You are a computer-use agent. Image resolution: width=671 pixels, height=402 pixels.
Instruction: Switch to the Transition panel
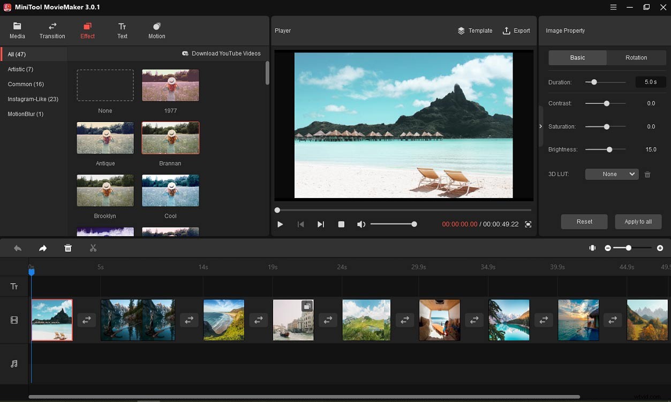point(52,30)
